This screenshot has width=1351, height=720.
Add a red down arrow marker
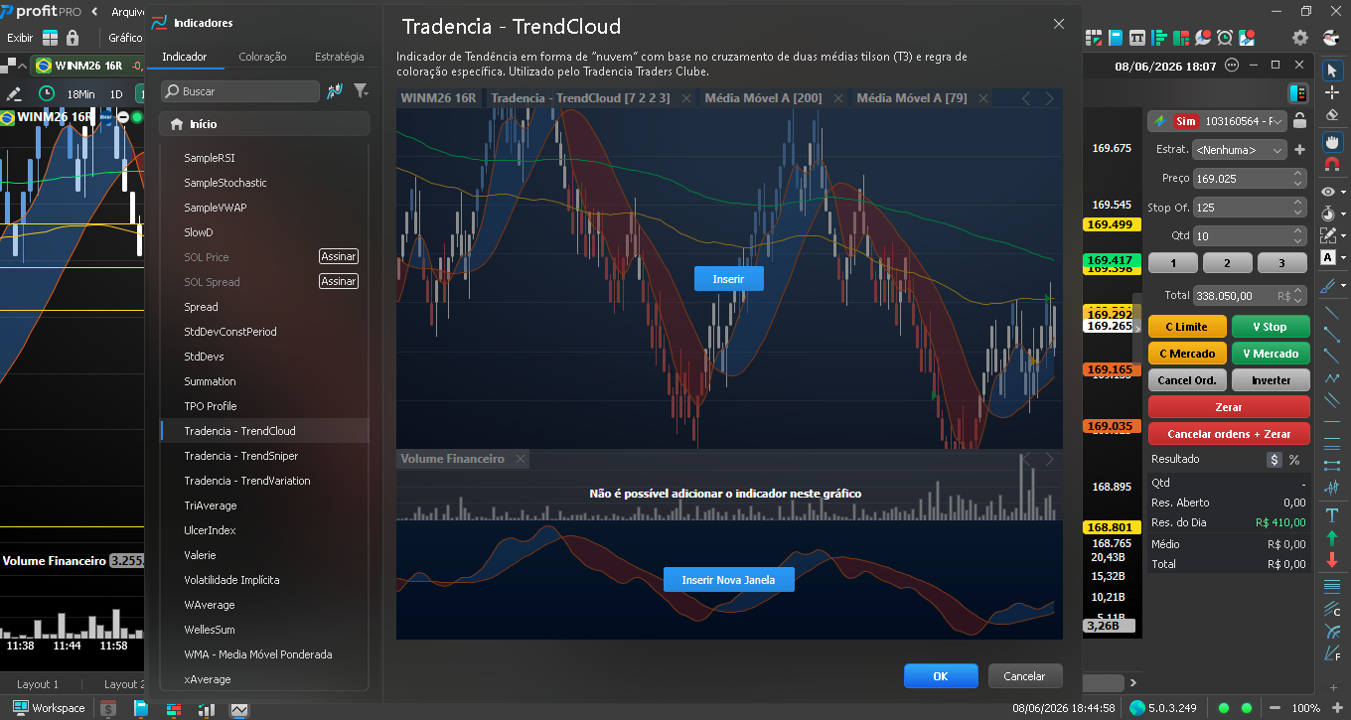click(1332, 560)
